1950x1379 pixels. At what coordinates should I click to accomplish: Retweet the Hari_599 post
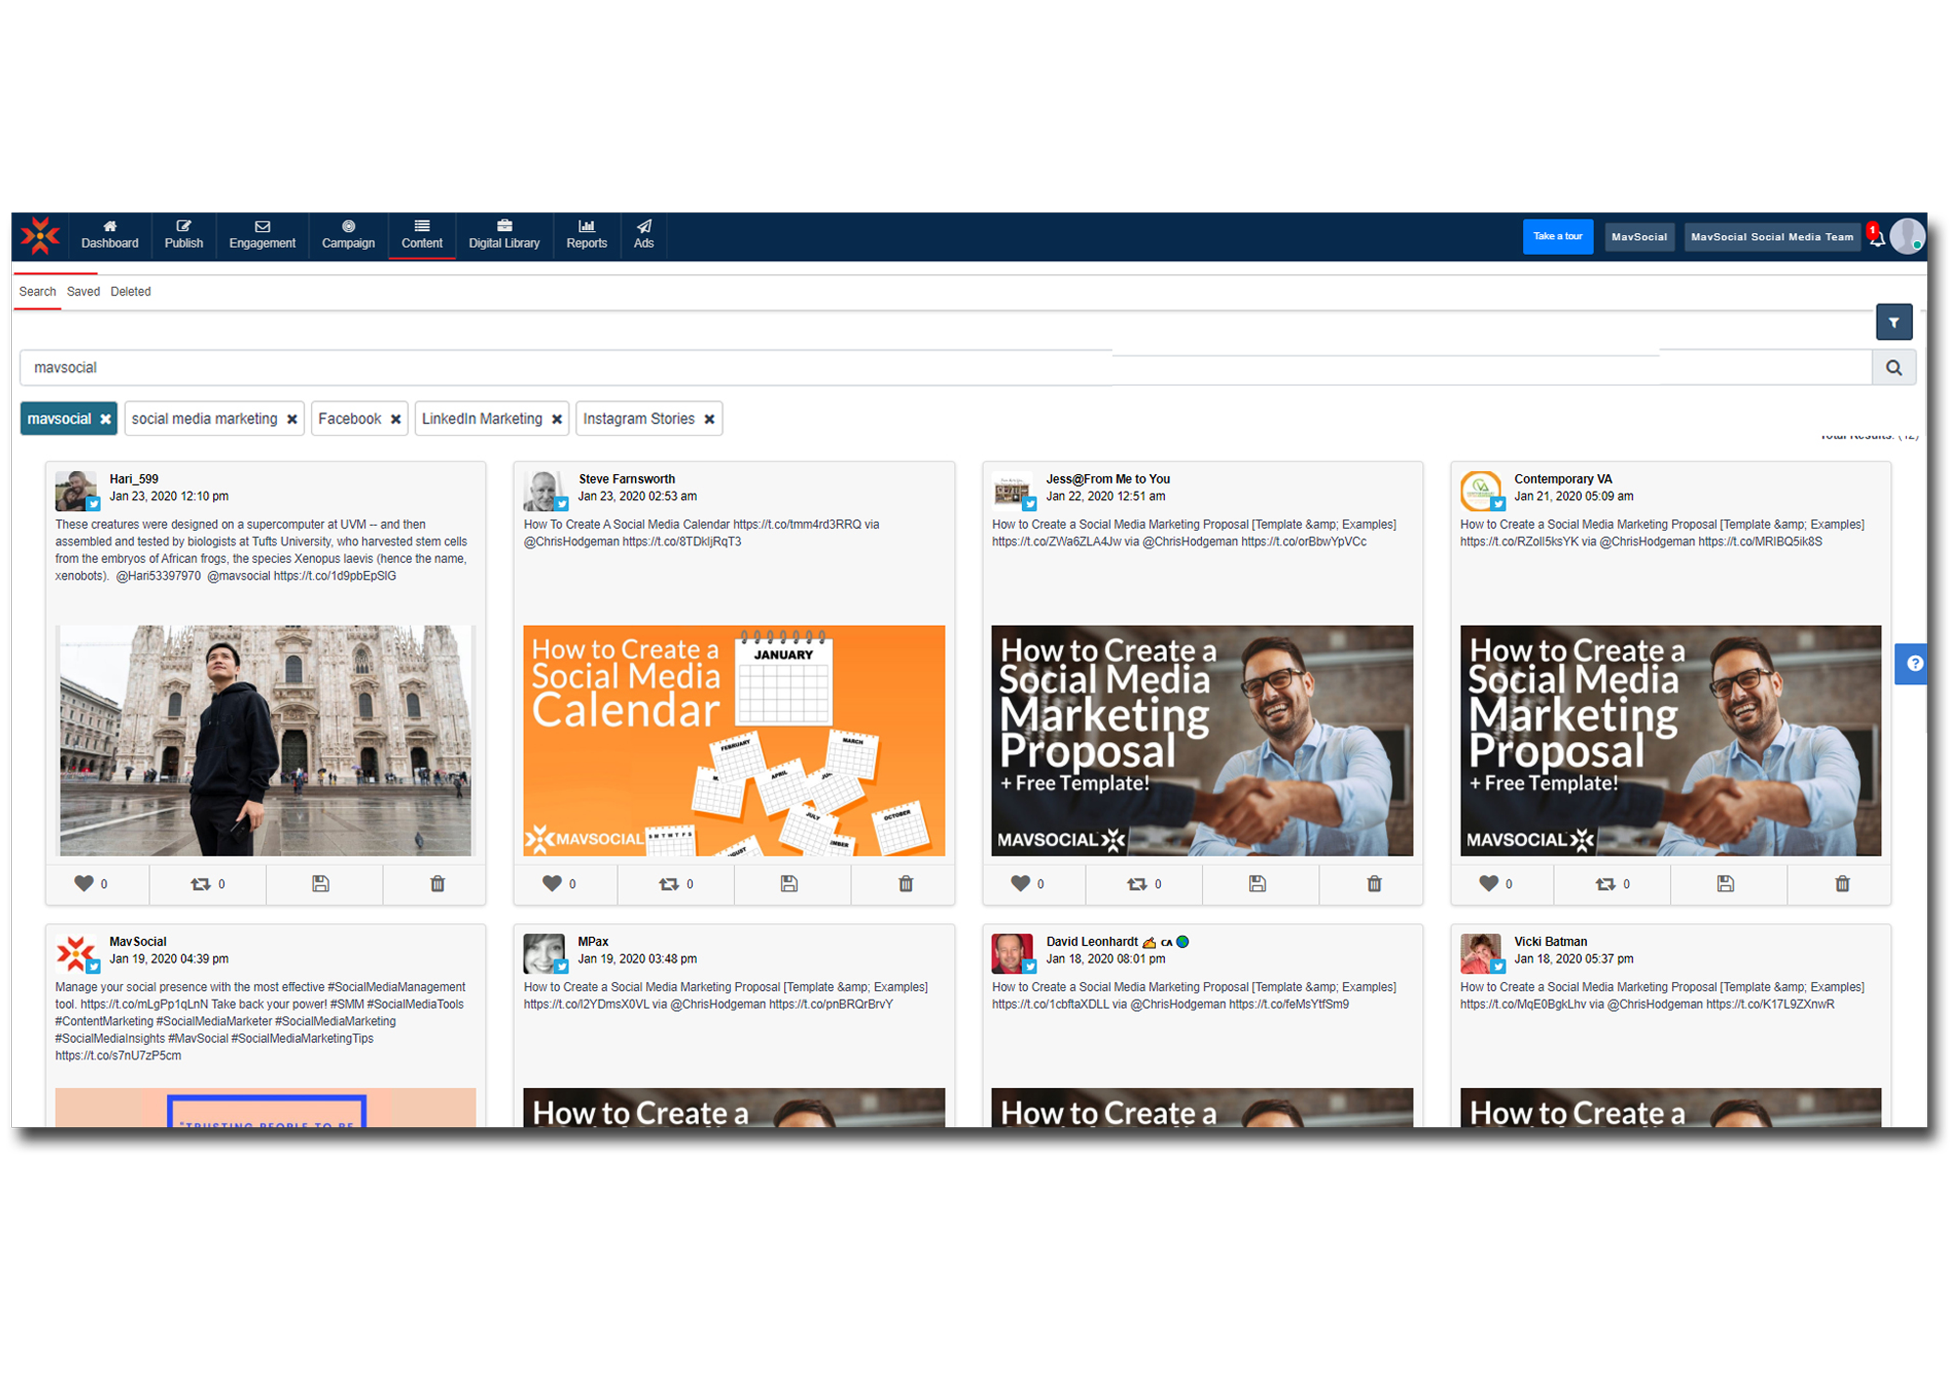(201, 884)
